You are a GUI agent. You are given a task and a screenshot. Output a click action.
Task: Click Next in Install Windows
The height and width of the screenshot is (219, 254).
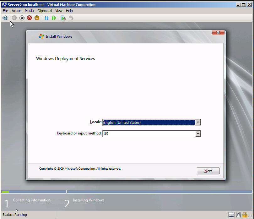click(x=208, y=171)
